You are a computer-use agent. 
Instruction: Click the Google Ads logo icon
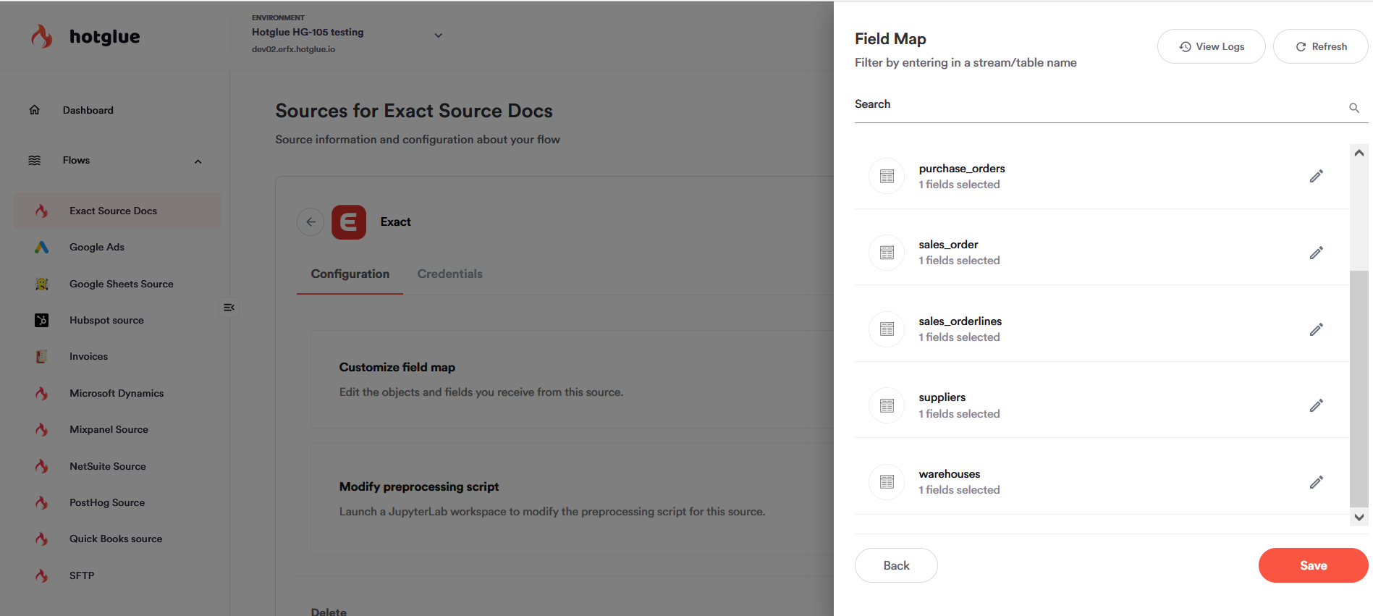[41, 247]
